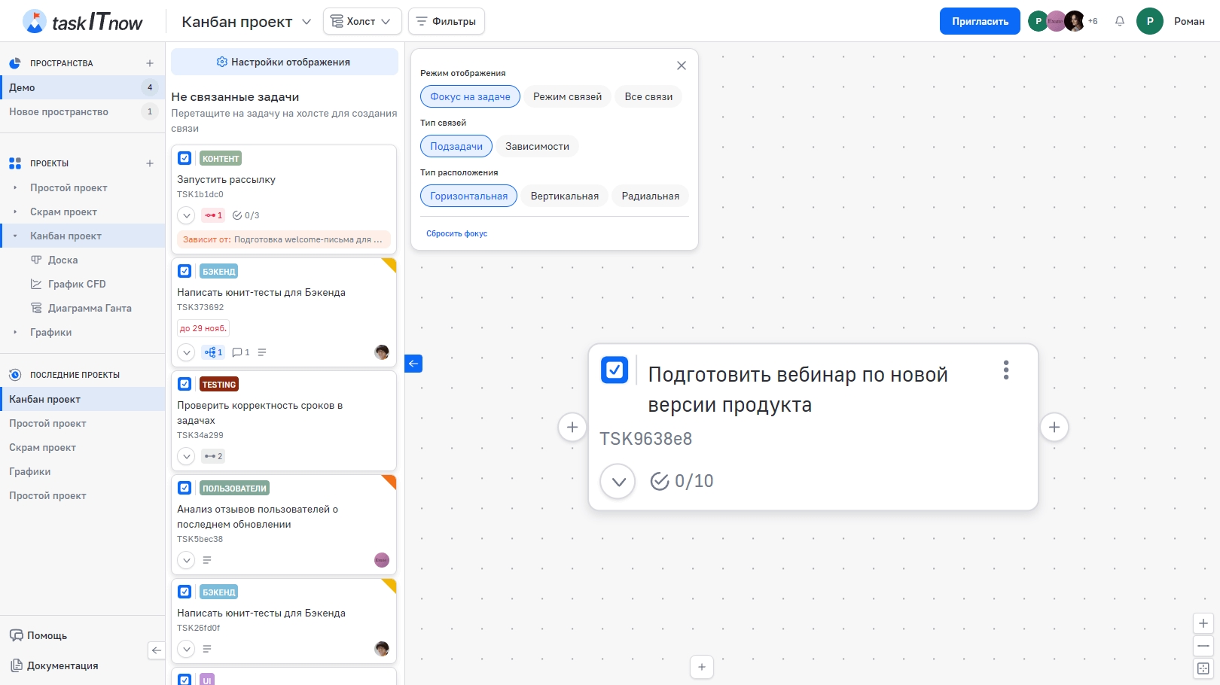Close the display settings popup
Viewport: 1220px width, 685px height.
coord(681,65)
